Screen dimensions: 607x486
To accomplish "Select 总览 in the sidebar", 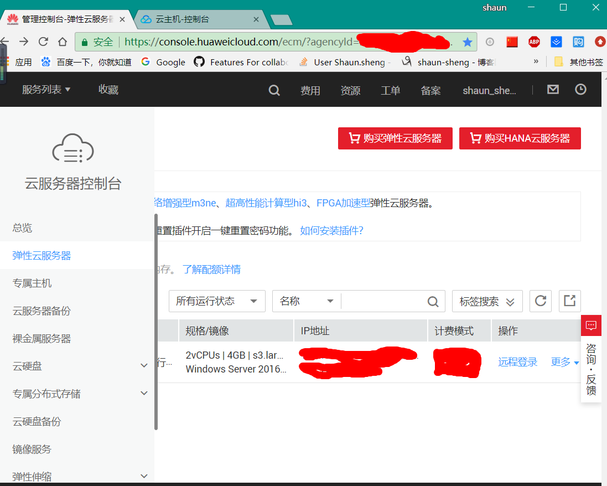I will click(22, 228).
